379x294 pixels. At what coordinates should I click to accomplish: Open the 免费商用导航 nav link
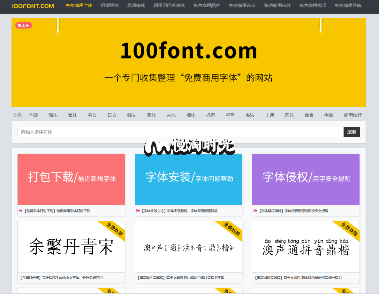coord(348,5)
